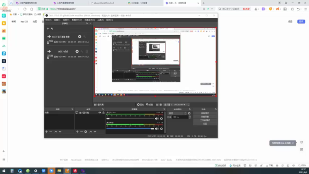Open OBS Profile menu
The width and height of the screenshot is (309, 174).
pyautogui.click(x=77, y=20)
